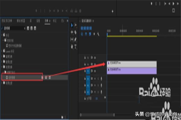Collapse the Video Effects folder
The image size is (181, 120).
(x=2, y=67)
